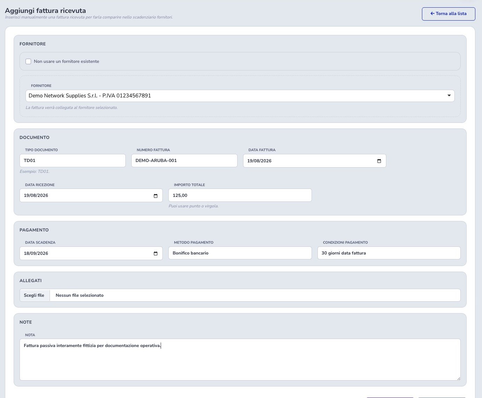The width and height of the screenshot is (482, 398).
Task: Open the Data scadenza calendar picker icon
Action: pyautogui.click(x=155, y=253)
